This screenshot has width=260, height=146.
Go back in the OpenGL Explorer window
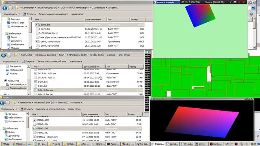click(x=5, y=8)
